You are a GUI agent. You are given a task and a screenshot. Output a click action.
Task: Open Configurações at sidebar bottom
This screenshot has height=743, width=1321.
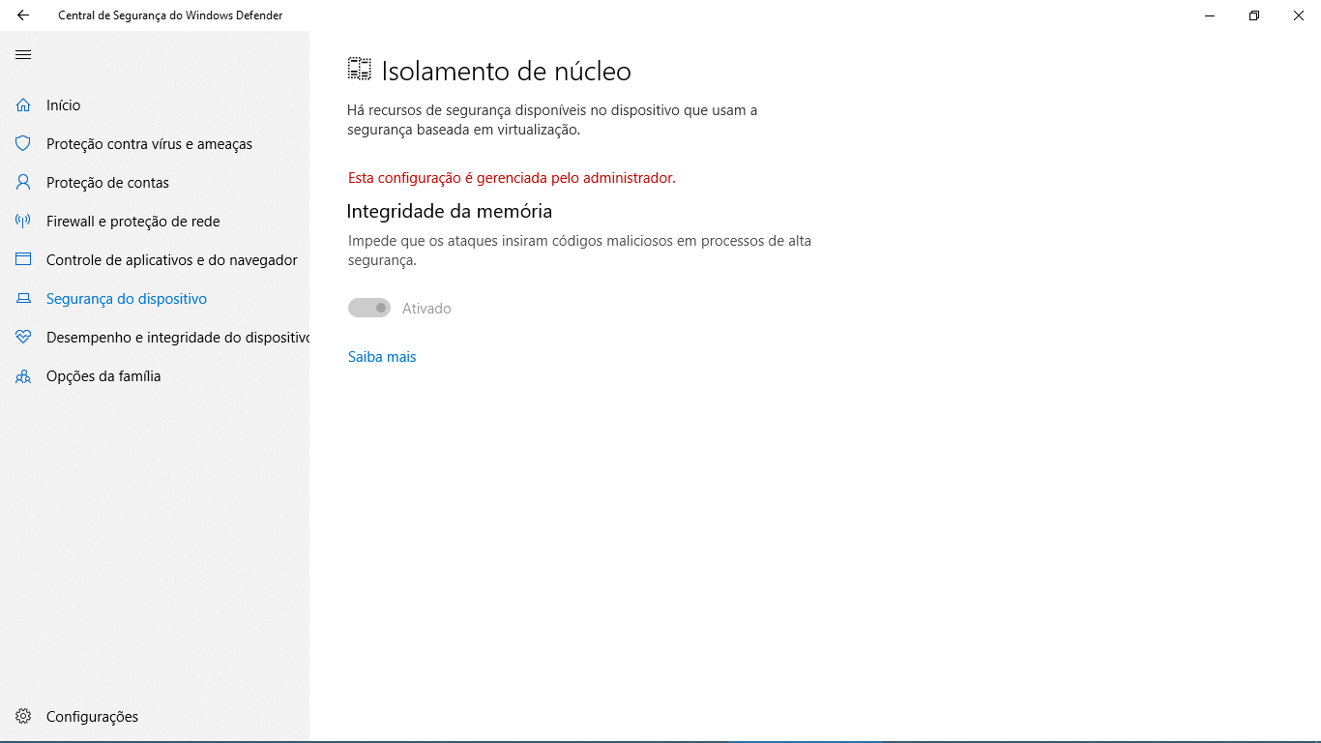[x=155, y=717]
